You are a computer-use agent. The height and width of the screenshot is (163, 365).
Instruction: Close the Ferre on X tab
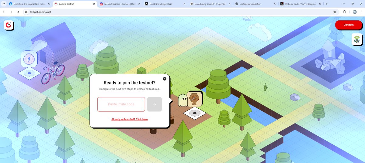click(x=319, y=4)
